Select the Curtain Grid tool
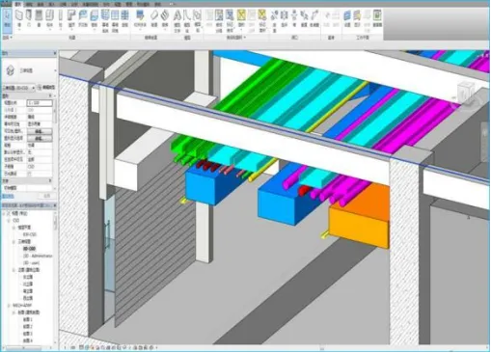This screenshot has height=353, width=491. pos(115,20)
